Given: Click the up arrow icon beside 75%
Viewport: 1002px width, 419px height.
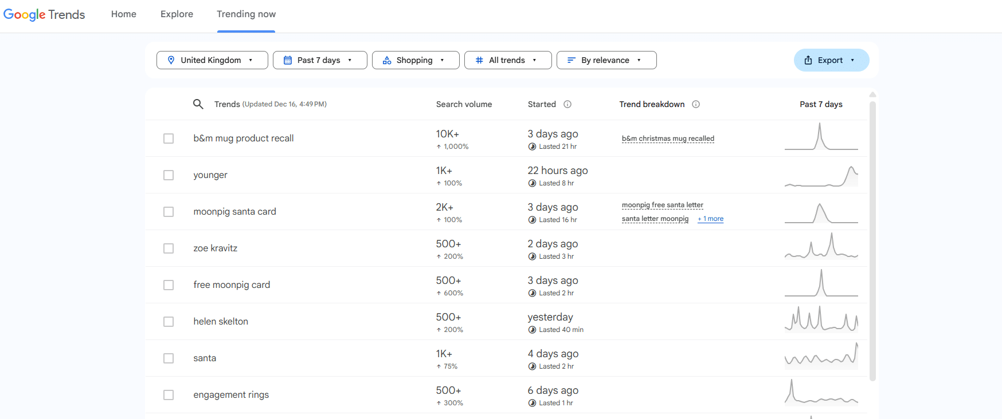Looking at the screenshot, I should 439,366.
